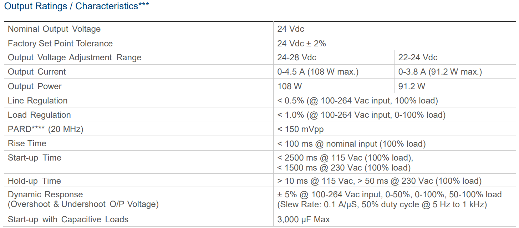The image size is (519, 228).
Task: Click the < 2500 ms @ 115 Vac line
Action: coord(345,158)
